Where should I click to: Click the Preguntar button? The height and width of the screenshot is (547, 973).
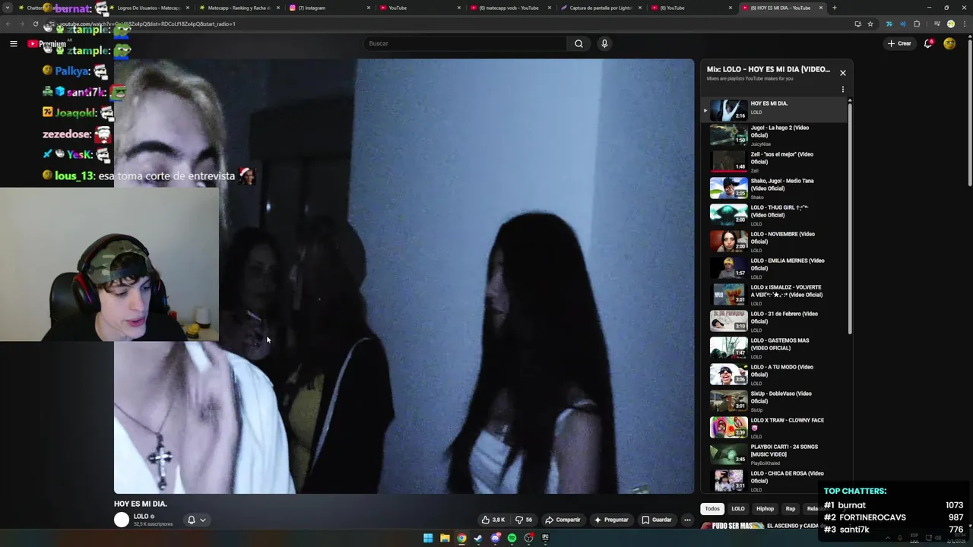(x=611, y=520)
